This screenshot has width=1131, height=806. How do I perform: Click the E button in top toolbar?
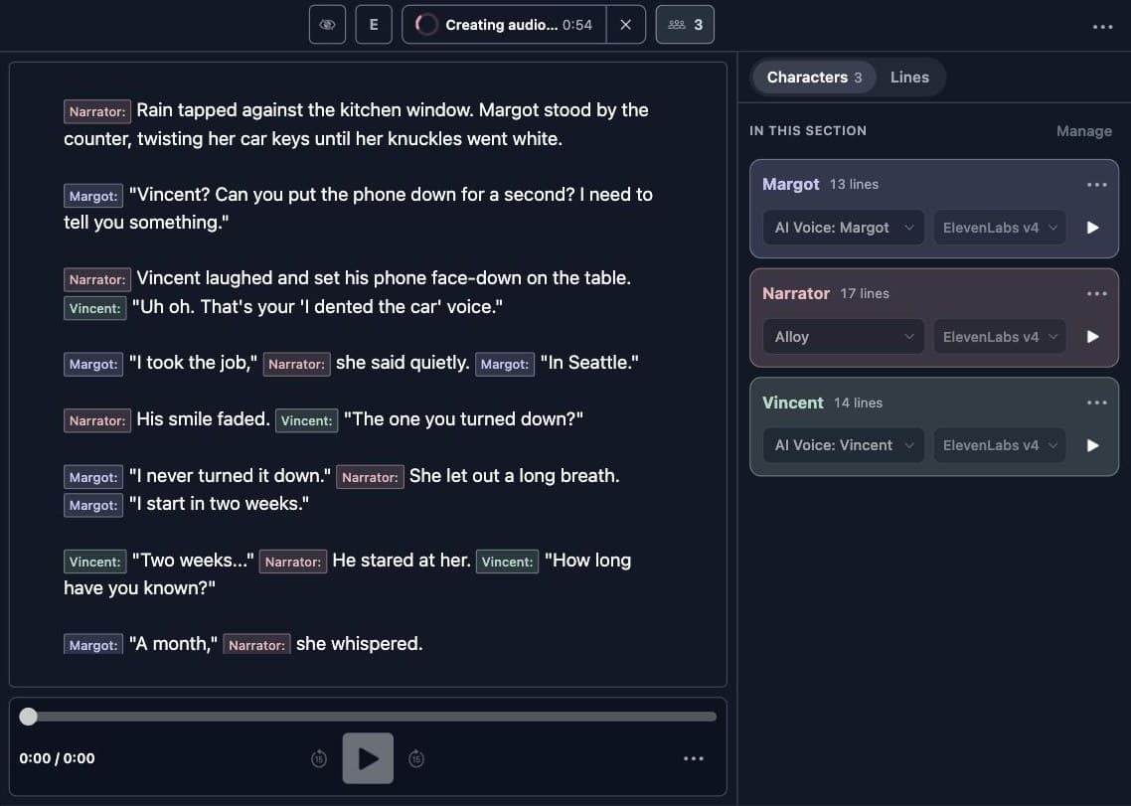point(374,25)
